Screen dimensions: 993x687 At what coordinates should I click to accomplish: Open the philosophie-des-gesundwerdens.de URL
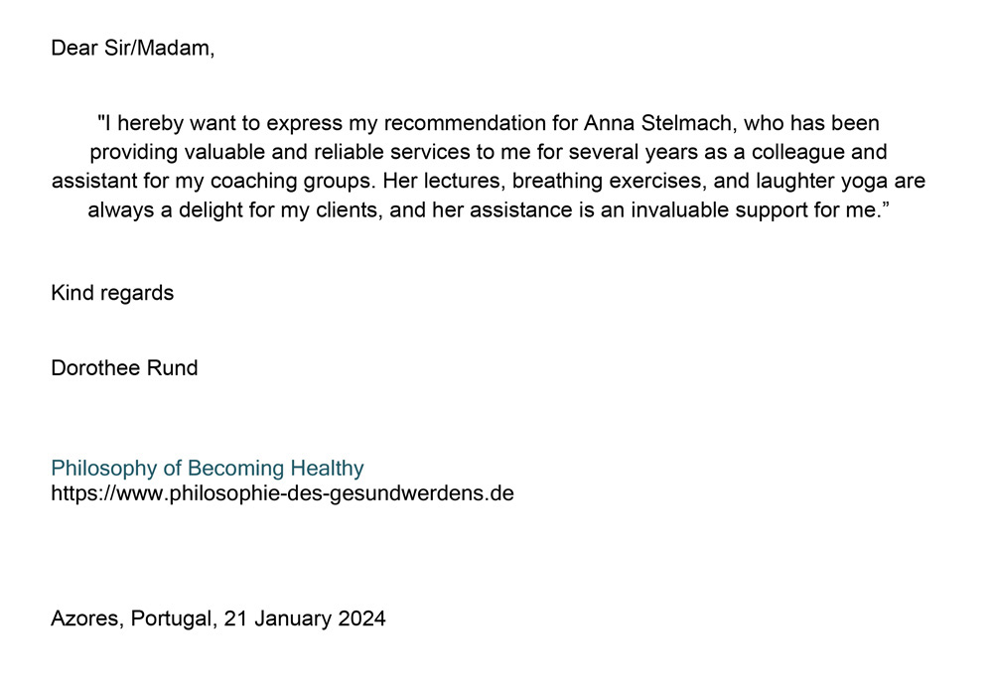click(x=282, y=493)
